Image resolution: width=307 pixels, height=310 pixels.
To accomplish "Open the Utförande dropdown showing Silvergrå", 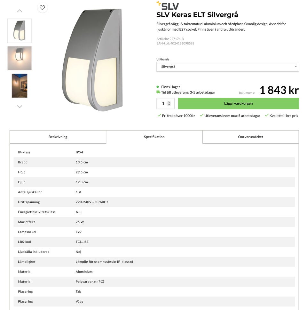I will pyautogui.click(x=227, y=67).
